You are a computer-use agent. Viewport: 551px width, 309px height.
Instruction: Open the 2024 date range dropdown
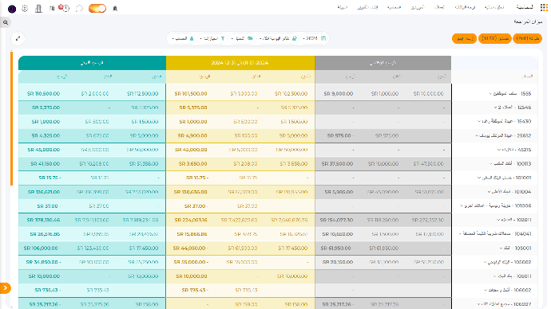click(315, 38)
